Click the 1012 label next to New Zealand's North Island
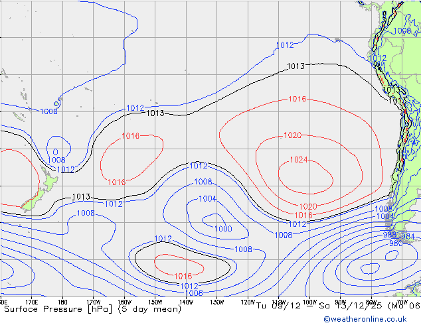The width and height of the screenshot is (421, 325). tap(66, 170)
